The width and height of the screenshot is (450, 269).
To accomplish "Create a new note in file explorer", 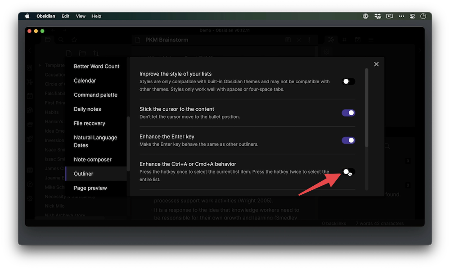I will 69,54.
